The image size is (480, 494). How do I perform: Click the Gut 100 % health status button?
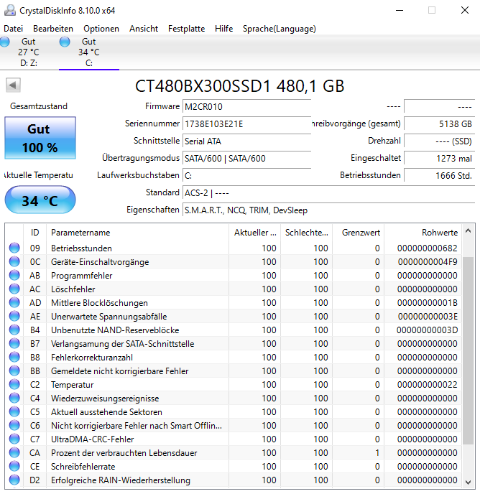pyautogui.click(x=40, y=138)
